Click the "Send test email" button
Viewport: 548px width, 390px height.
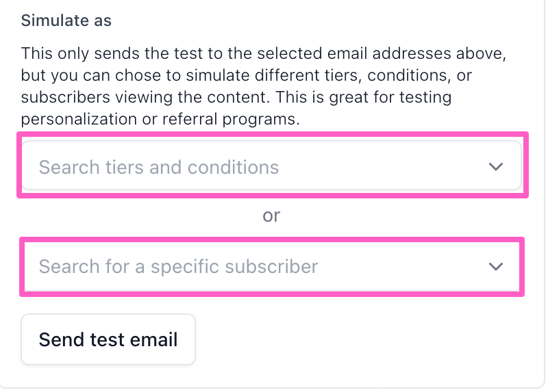pyautogui.click(x=108, y=339)
